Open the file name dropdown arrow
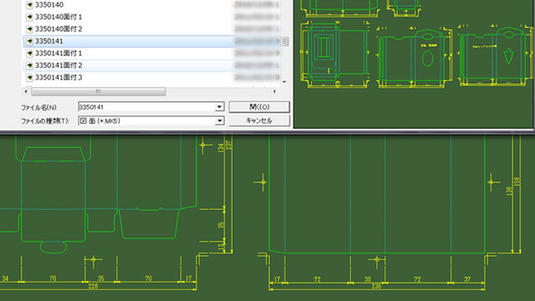 click(219, 107)
